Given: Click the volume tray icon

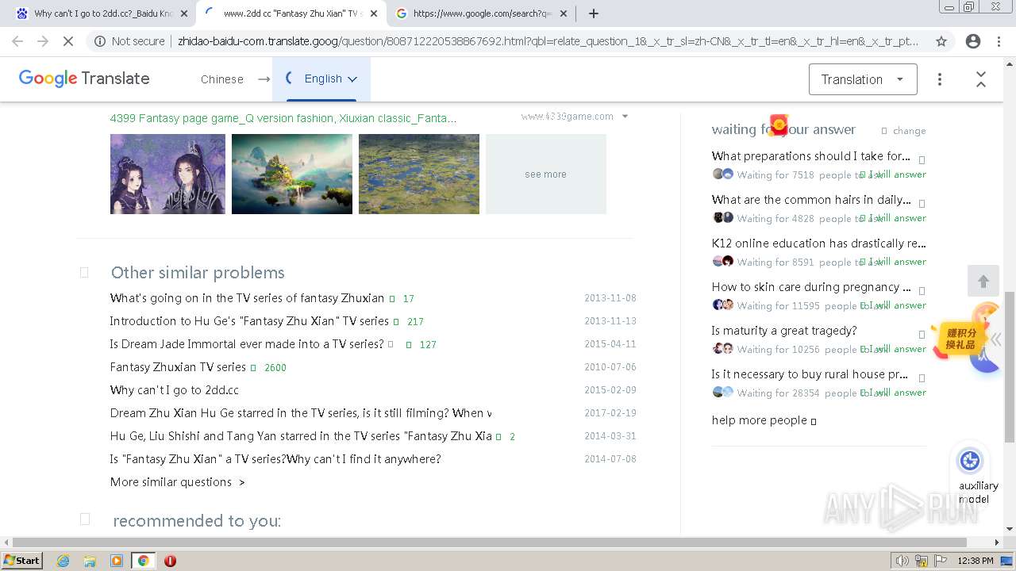Looking at the screenshot, I should (x=902, y=561).
